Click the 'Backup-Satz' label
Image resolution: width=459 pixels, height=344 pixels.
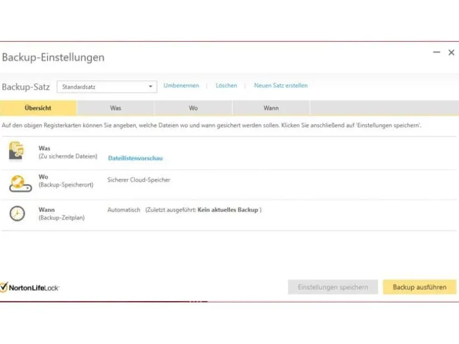tap(26, 87)
